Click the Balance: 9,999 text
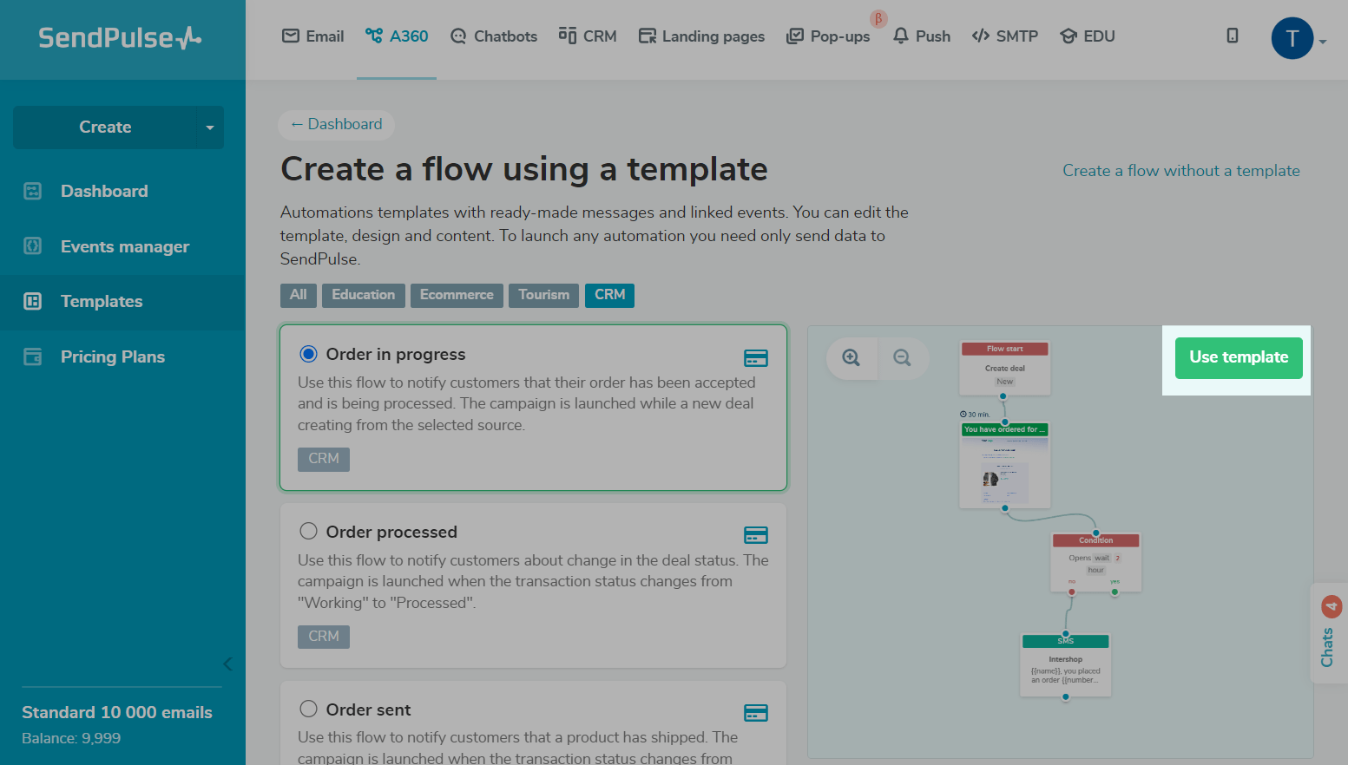 coord(71,738)
